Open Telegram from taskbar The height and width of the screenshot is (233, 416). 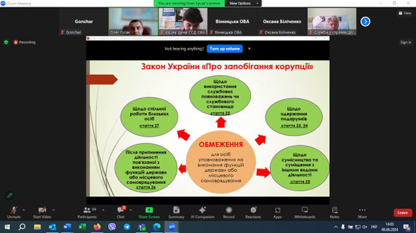click(127, 227)
